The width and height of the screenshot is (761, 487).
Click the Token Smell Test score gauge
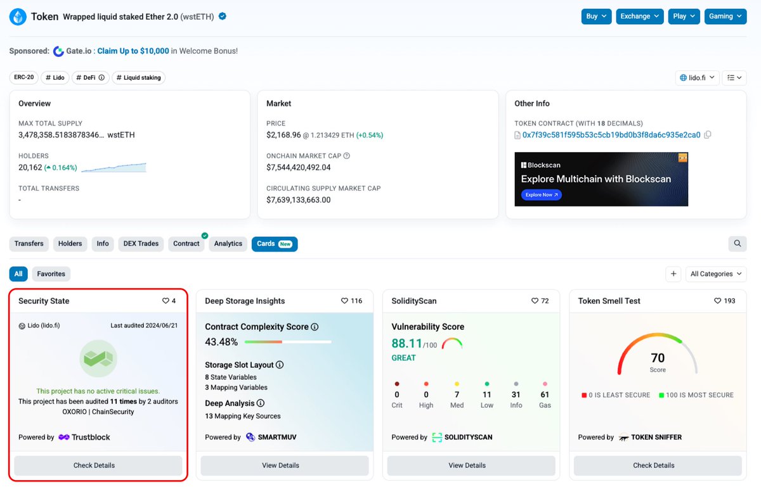[658, 355]
